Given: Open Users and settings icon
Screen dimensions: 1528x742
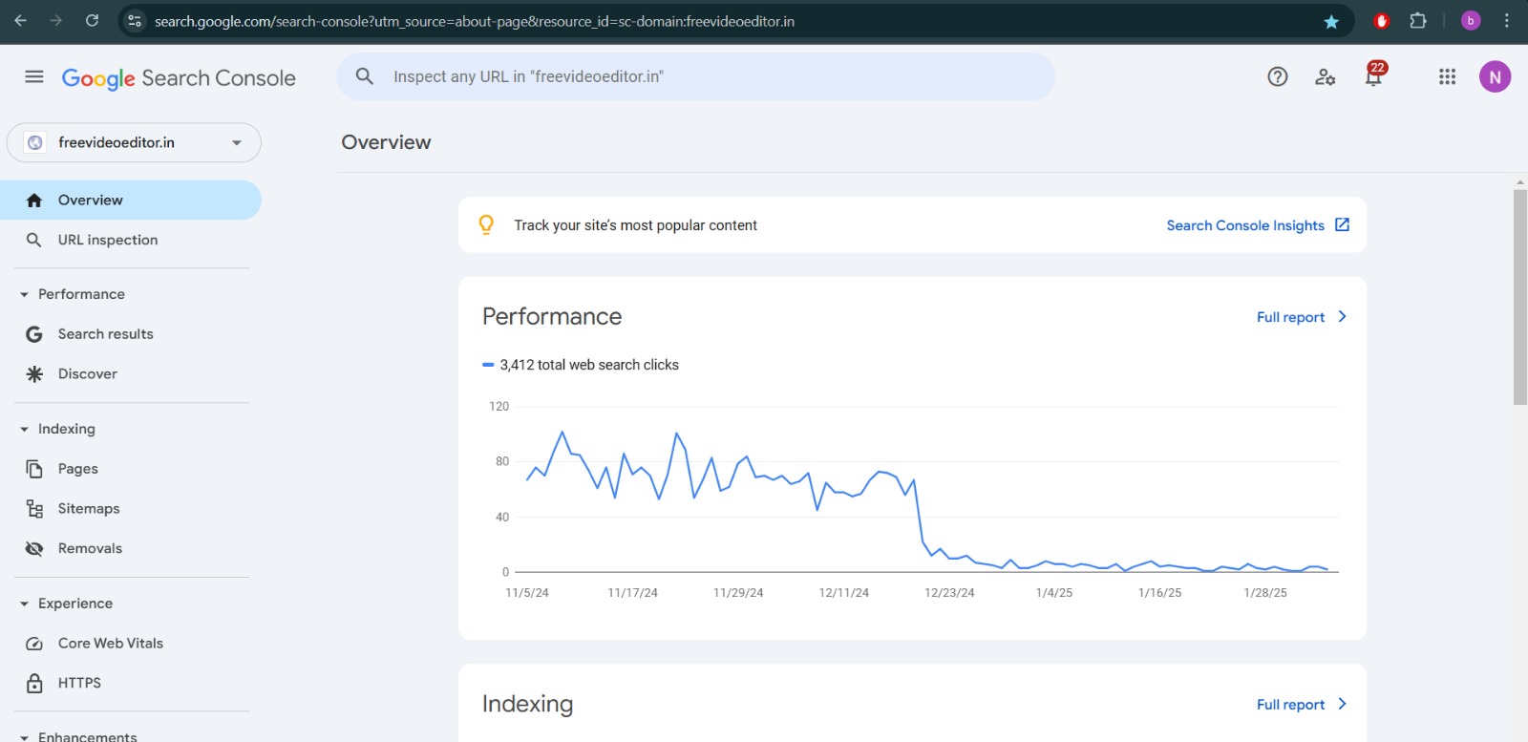Looking at the screenshot, I should (1325, 76).
